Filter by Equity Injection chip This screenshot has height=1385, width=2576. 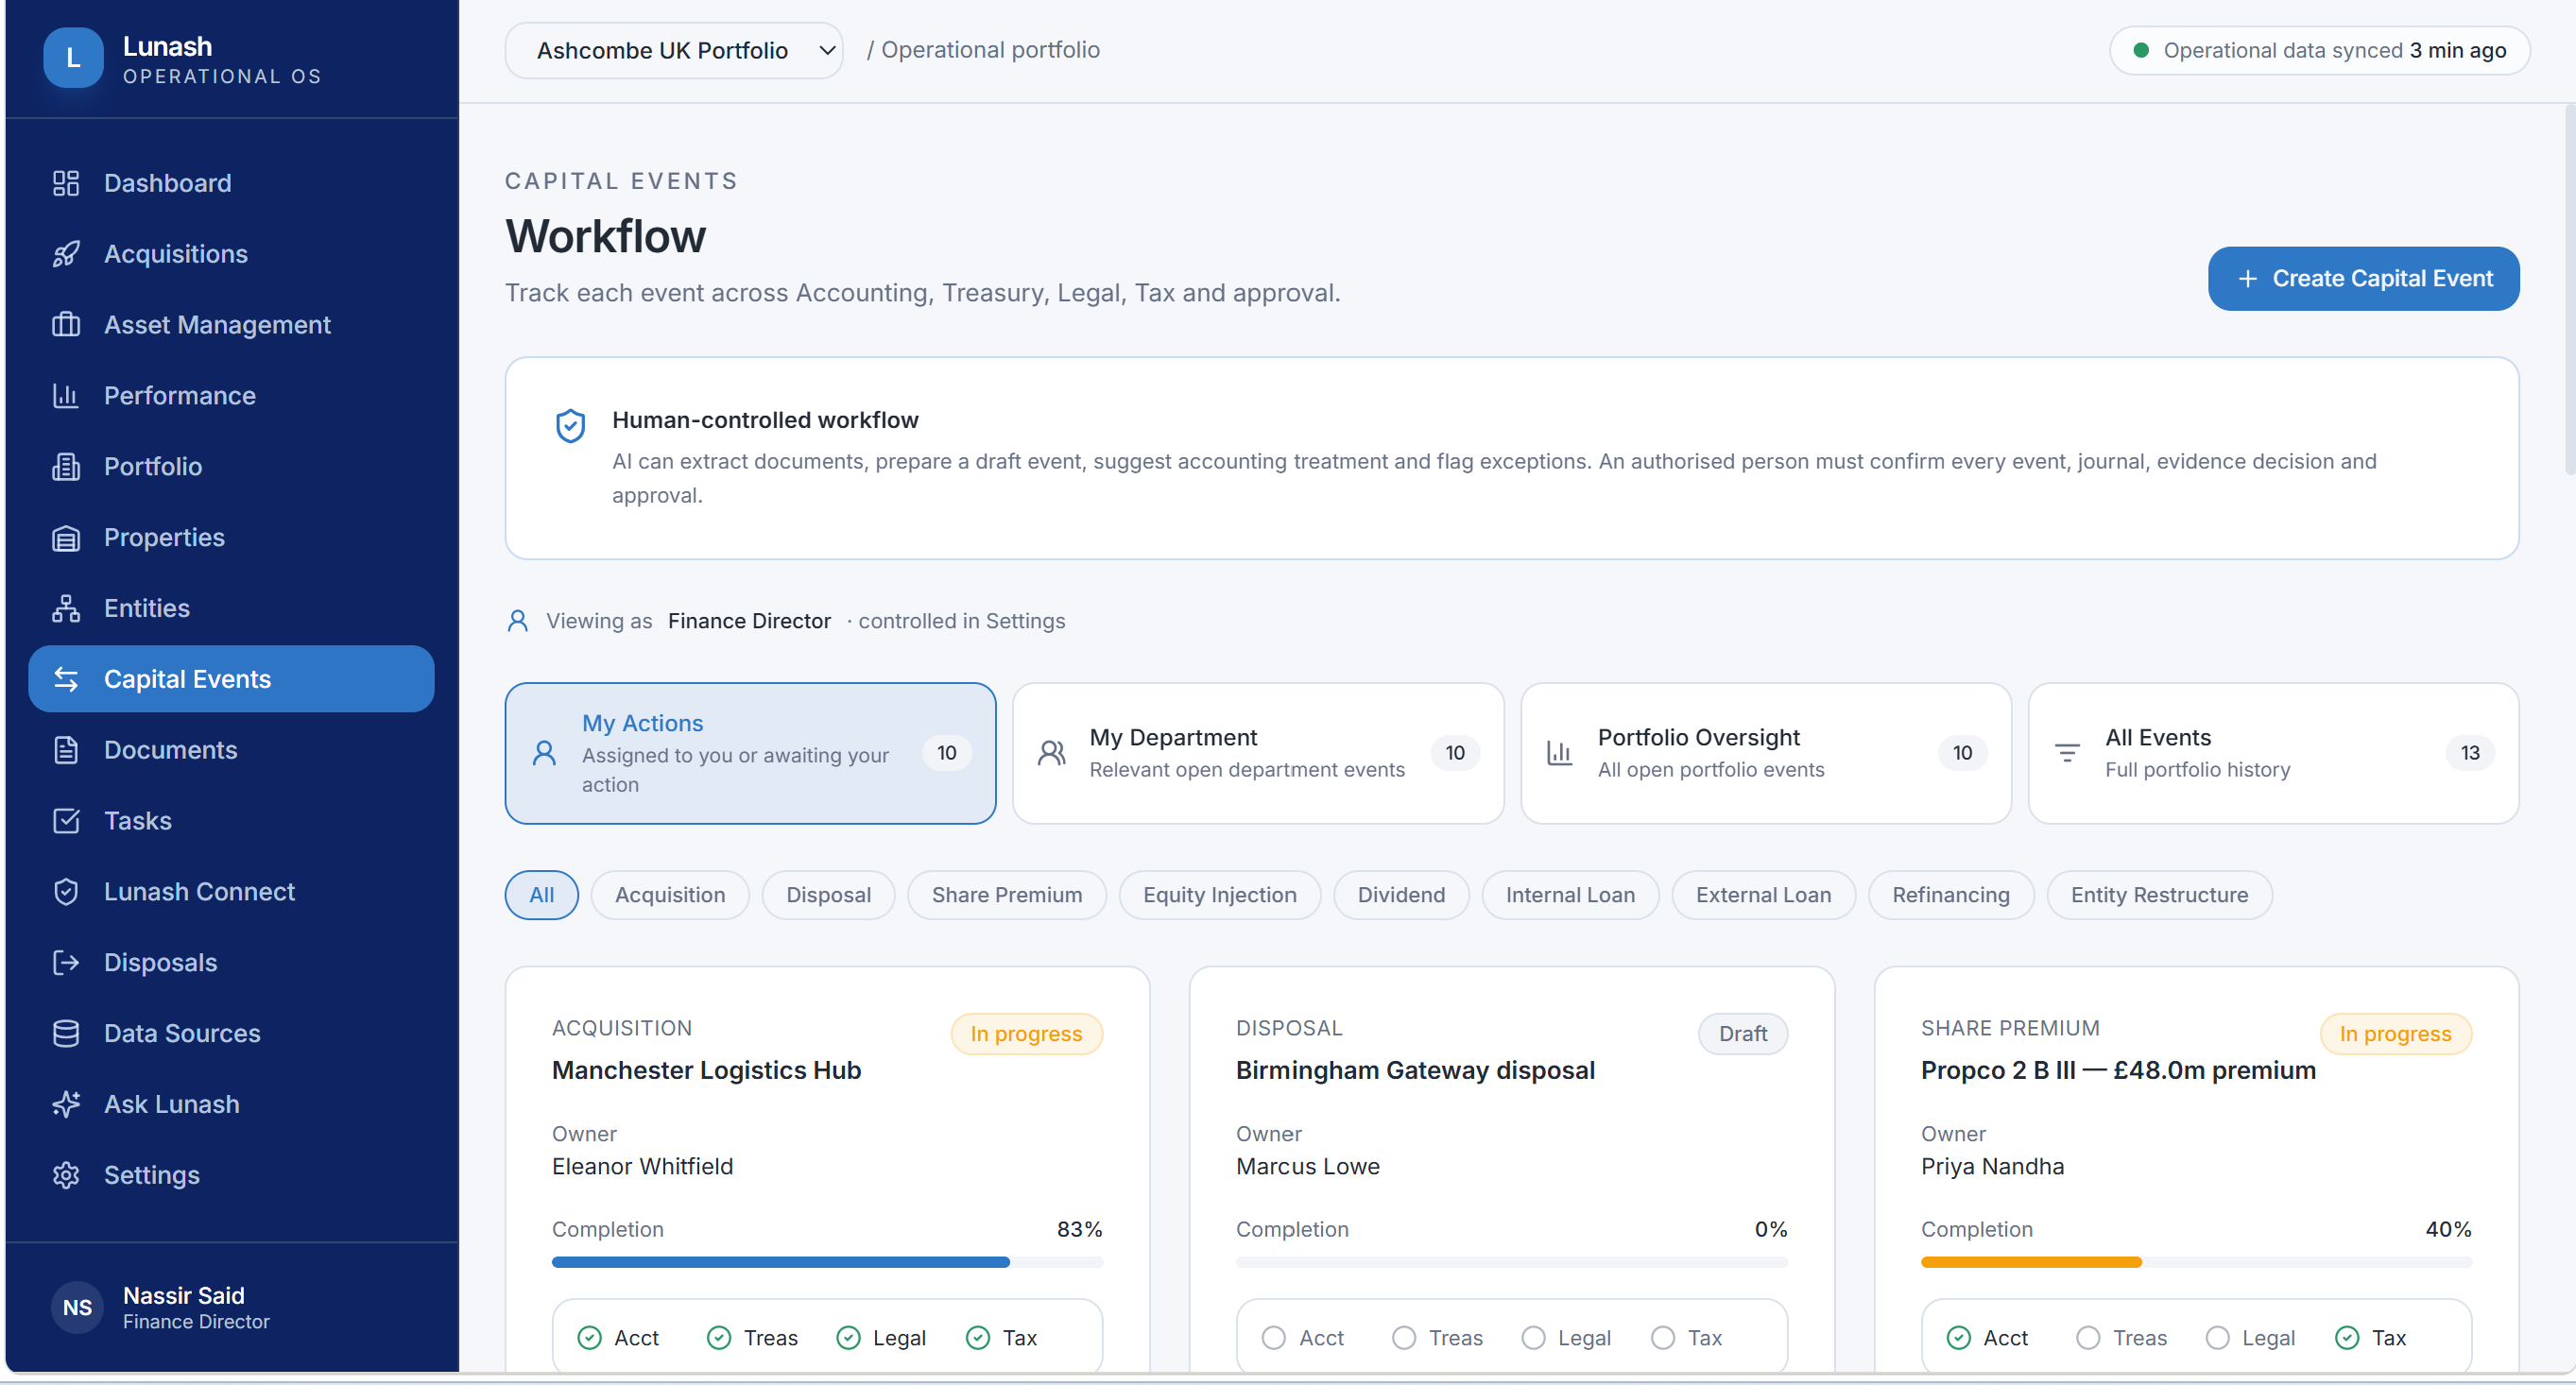(x=1219, y=895)
